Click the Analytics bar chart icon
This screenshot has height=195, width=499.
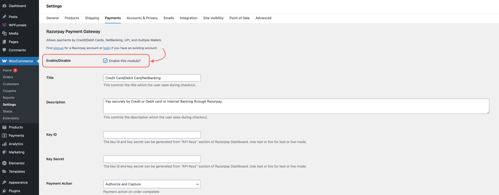click(4, 144)
